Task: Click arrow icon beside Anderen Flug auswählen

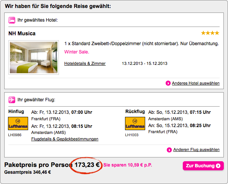Action: 169,150
